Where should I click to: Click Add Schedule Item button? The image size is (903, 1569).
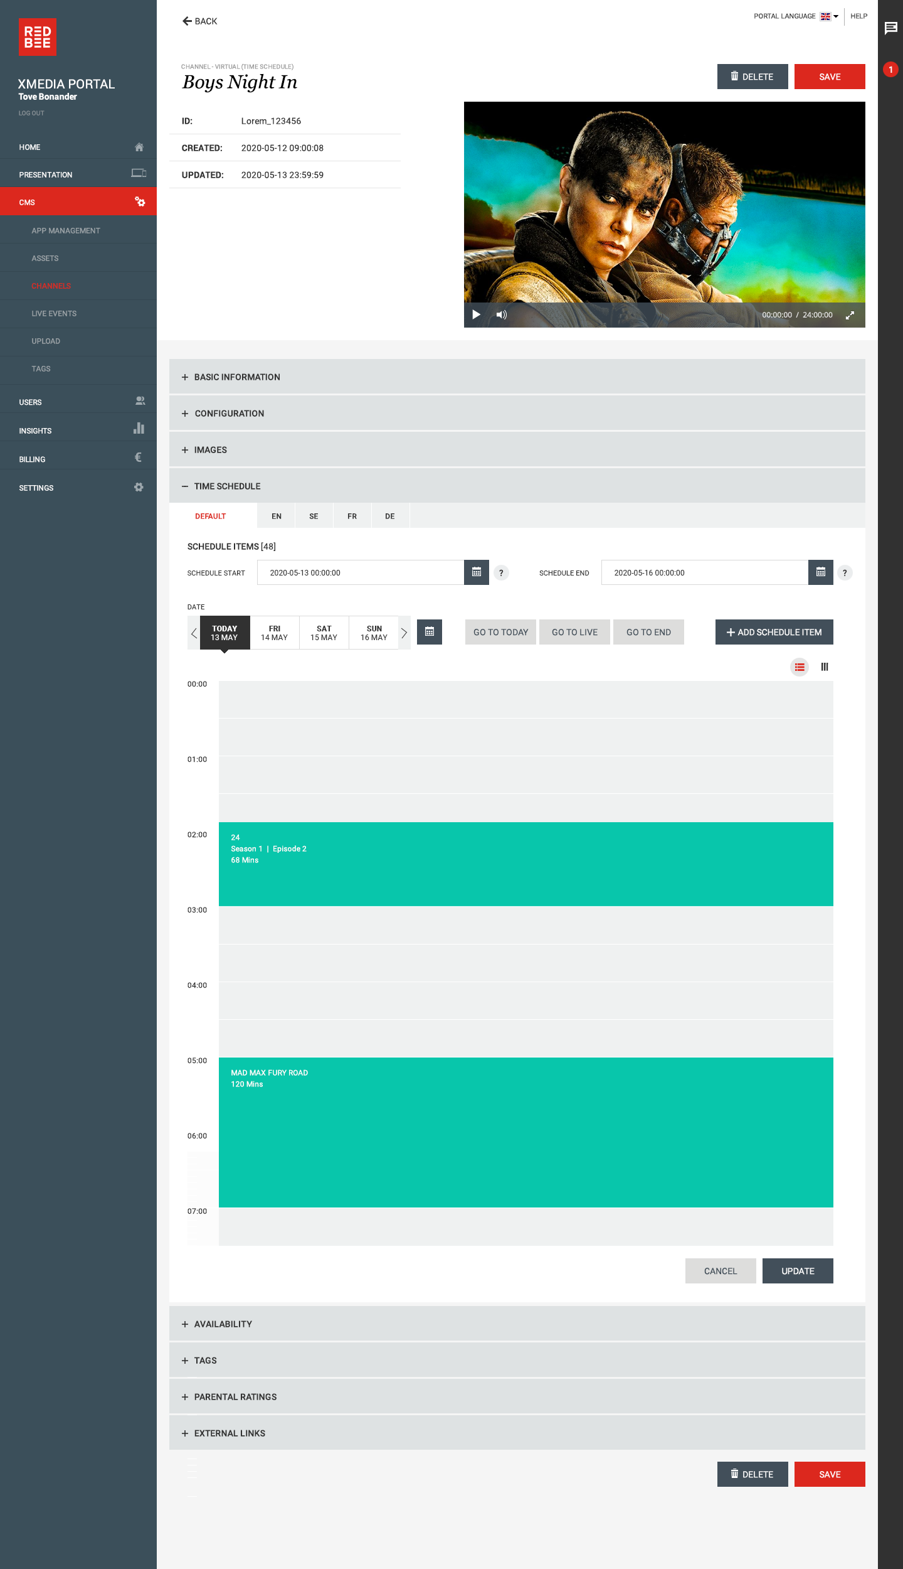coord(774,632)
